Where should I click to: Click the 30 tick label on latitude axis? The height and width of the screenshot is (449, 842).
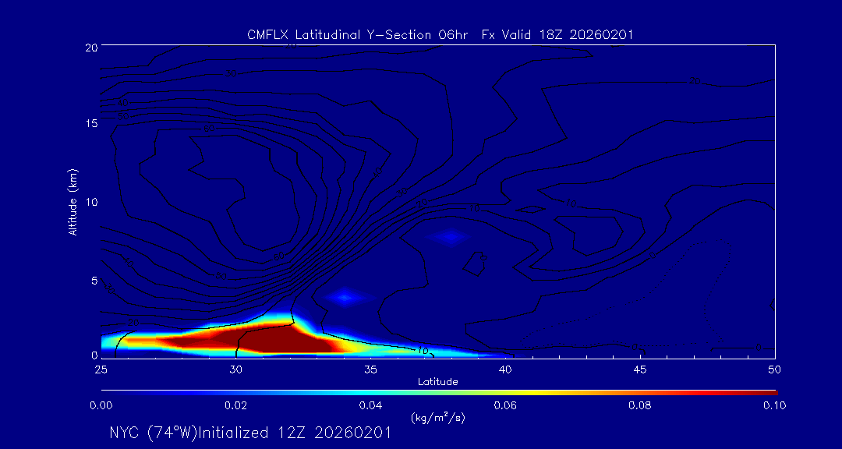(235, 369)
